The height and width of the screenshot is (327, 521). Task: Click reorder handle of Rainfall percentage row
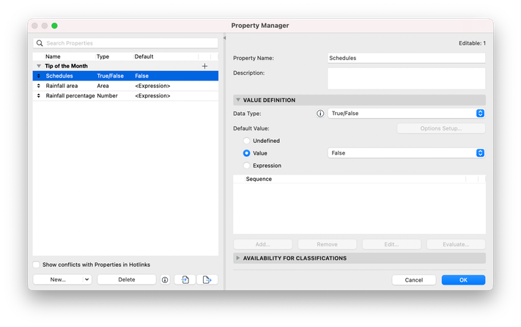pyautogui.click(x=39, y=96)
